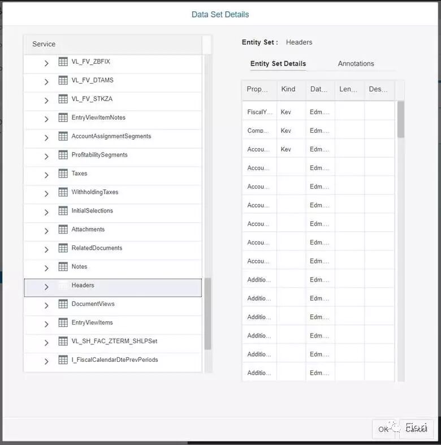The image size is (441, 445).
Task: Click the Kind column header
Action: coord(291,90)
